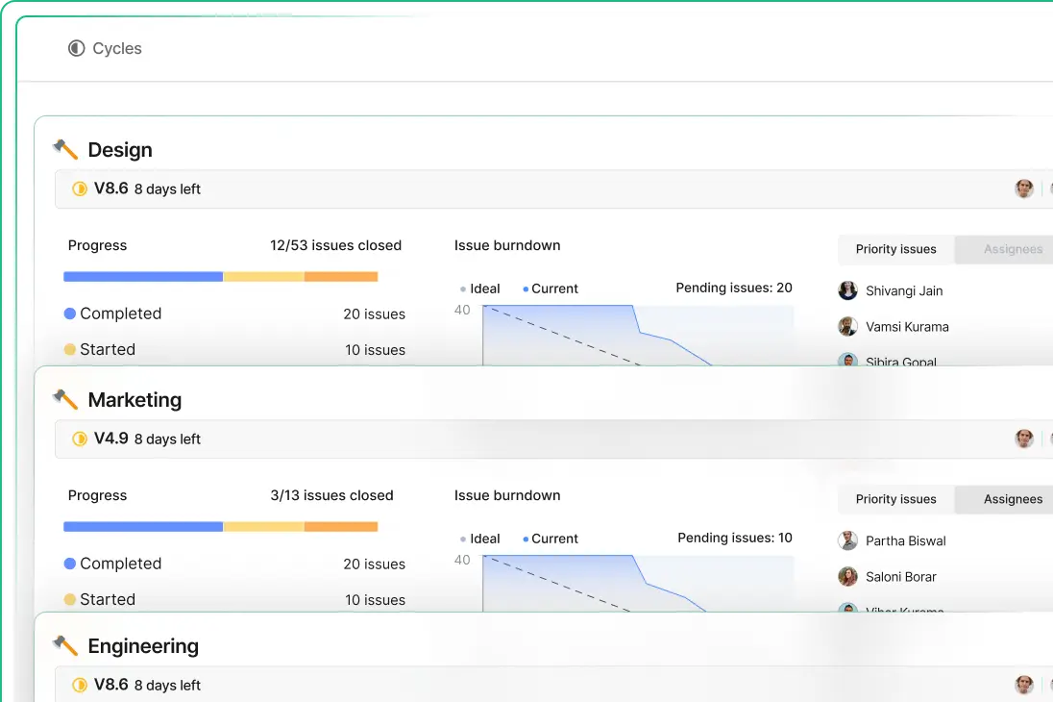This screenshot has width=1053, height=702.
Task: Click the Marketing module hammer icon
Action: [x=65, y=399]
